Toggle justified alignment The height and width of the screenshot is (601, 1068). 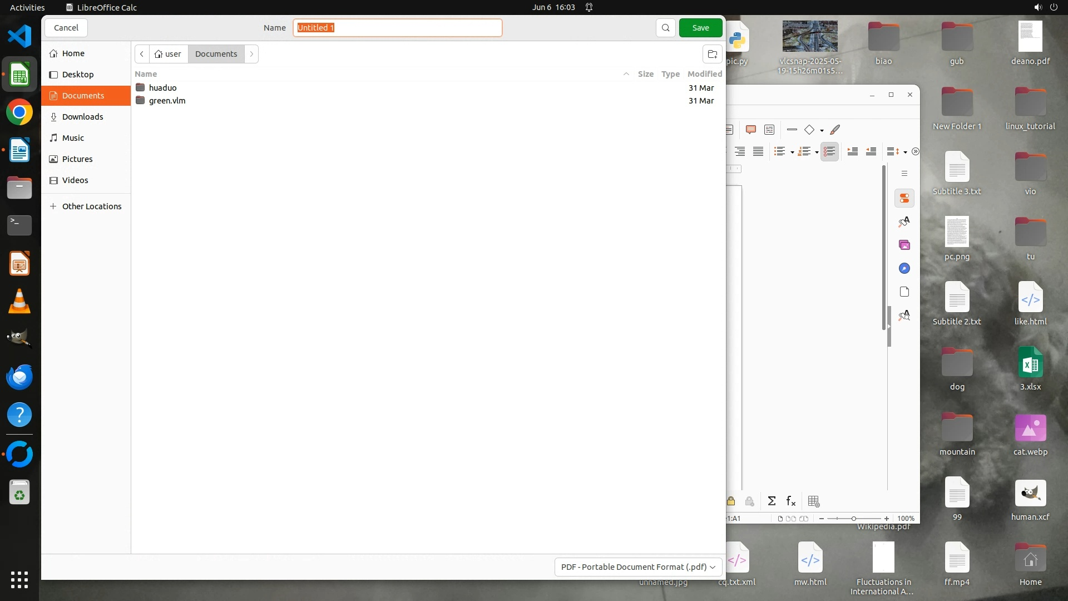758,151
